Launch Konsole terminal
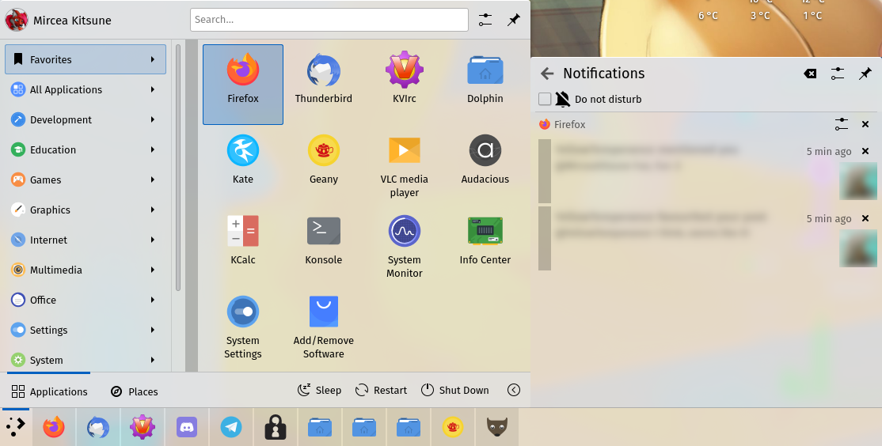882x446 pixels. tap(323, 239)
